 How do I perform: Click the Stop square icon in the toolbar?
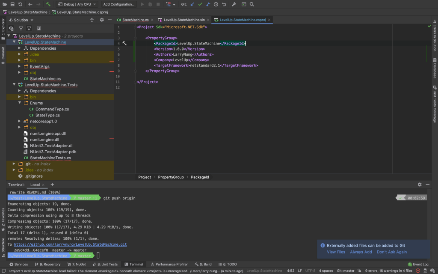(158, 4)
